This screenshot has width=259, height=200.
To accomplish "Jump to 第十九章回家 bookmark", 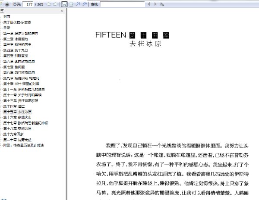I will [x=13, y=134].
